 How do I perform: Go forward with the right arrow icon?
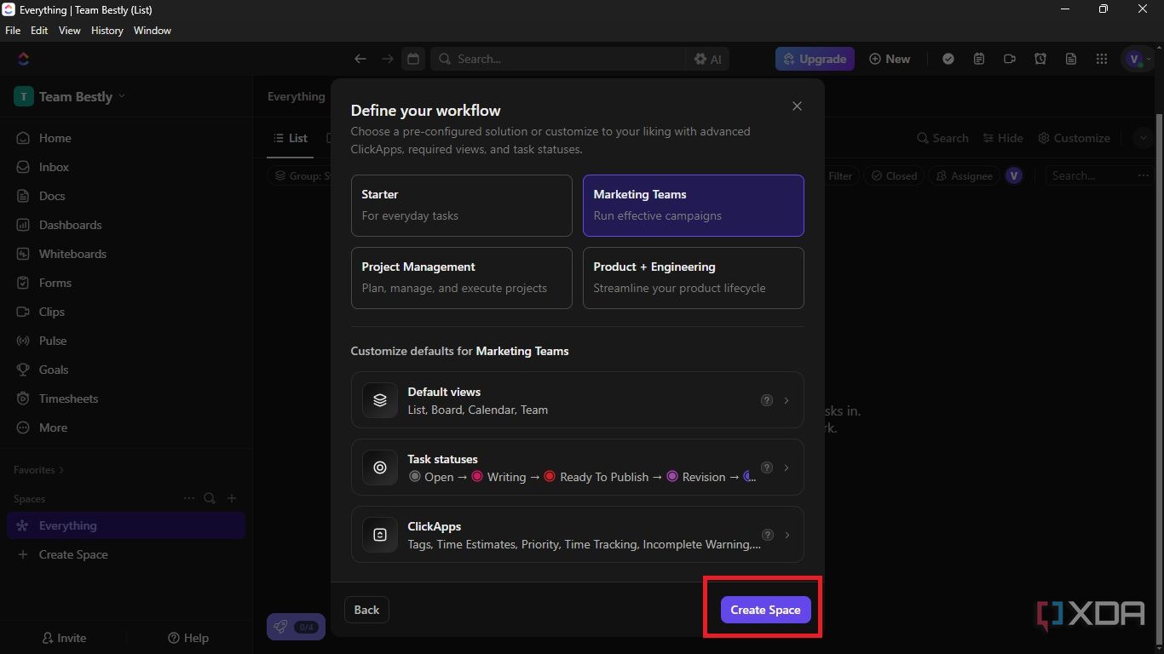tap(388, 59)
